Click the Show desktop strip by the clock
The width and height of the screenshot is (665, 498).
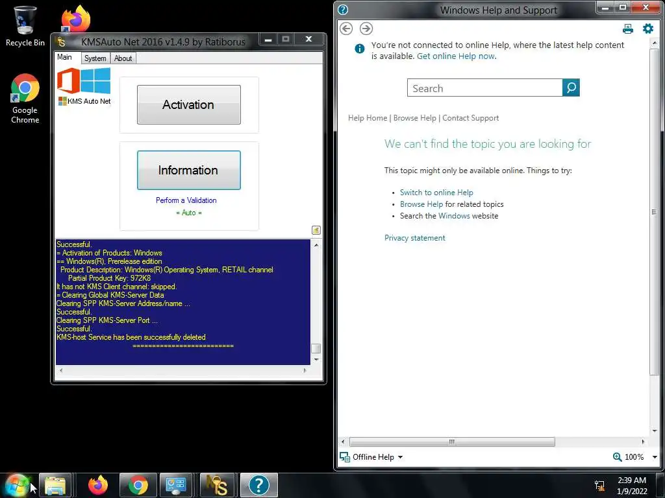click(660, 485)
